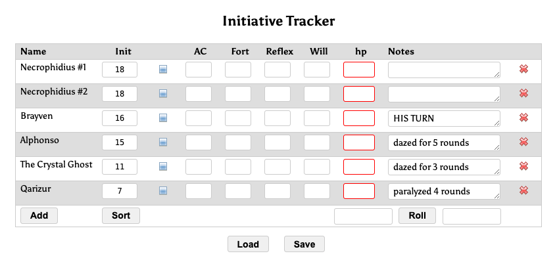The image size is (557, 262).
Task: Select the name 'Alphonso'
Action: [x=39, y=141]
